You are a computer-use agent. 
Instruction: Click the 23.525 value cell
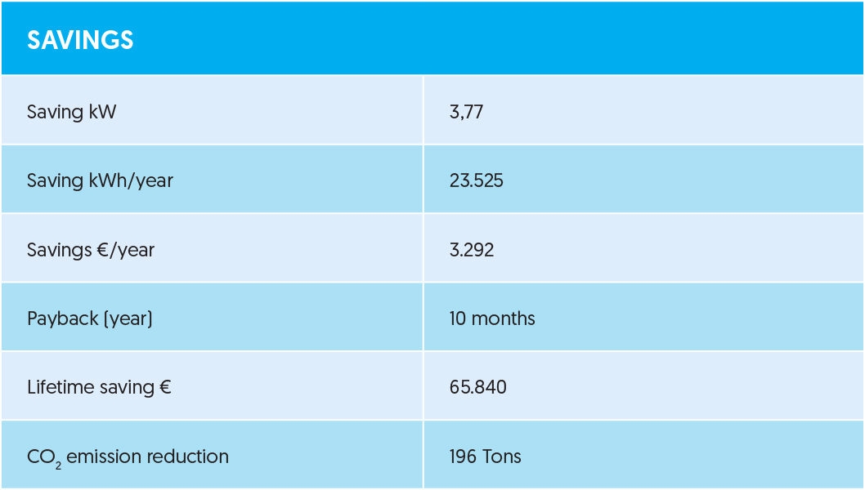(476, 180)
